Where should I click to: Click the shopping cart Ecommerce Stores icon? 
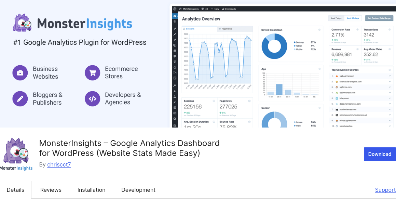click(92, 73)
